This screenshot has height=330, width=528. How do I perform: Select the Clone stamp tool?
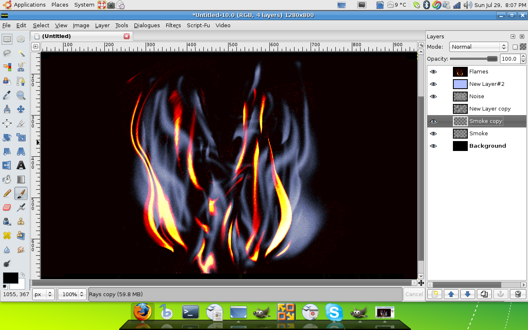tap(21, 222)
